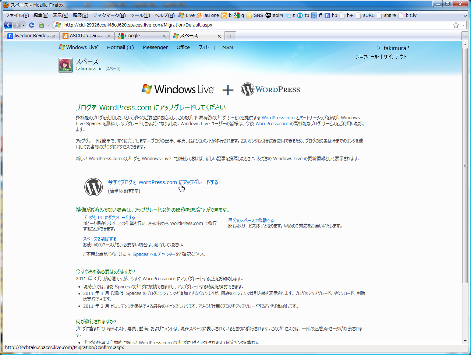Open the hb bookmark

(x=330, y=15)
